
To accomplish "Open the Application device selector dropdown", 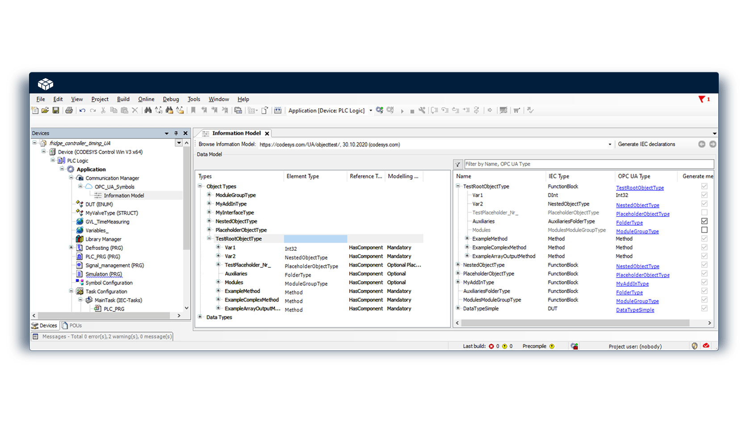I will click(371, 110).
